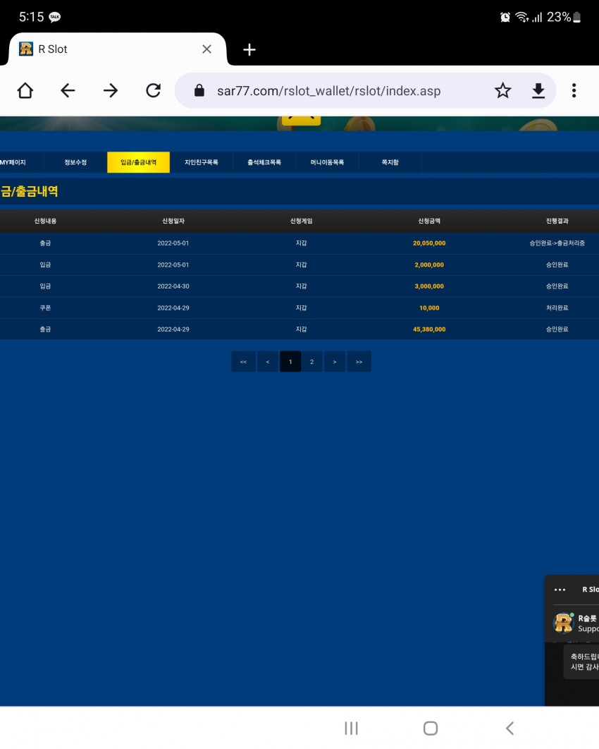
Task: Tap the address bar URL sar77.com/rslot_wallet
Action: coord(329,91)
